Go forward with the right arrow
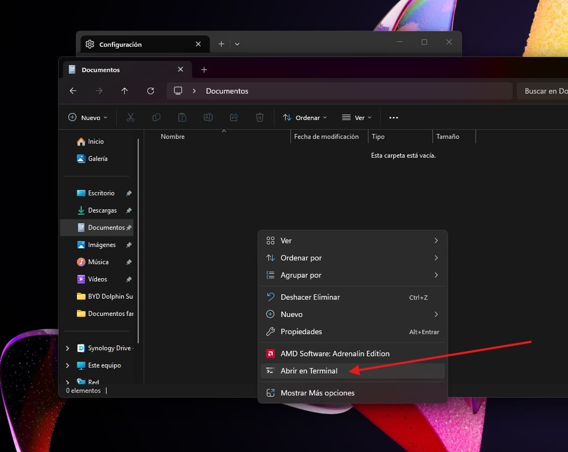 click(99, 91)
